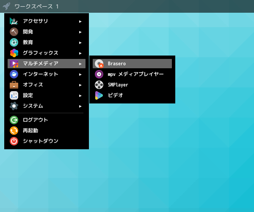The width and height of the screenshot is (254, 212).
Task: Click the orange 再起動 restart icon
Action: tap(14, 131)
